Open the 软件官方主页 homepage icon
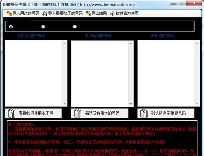The width and height of the screenshot is (204, 156). (x=112, y=13)
